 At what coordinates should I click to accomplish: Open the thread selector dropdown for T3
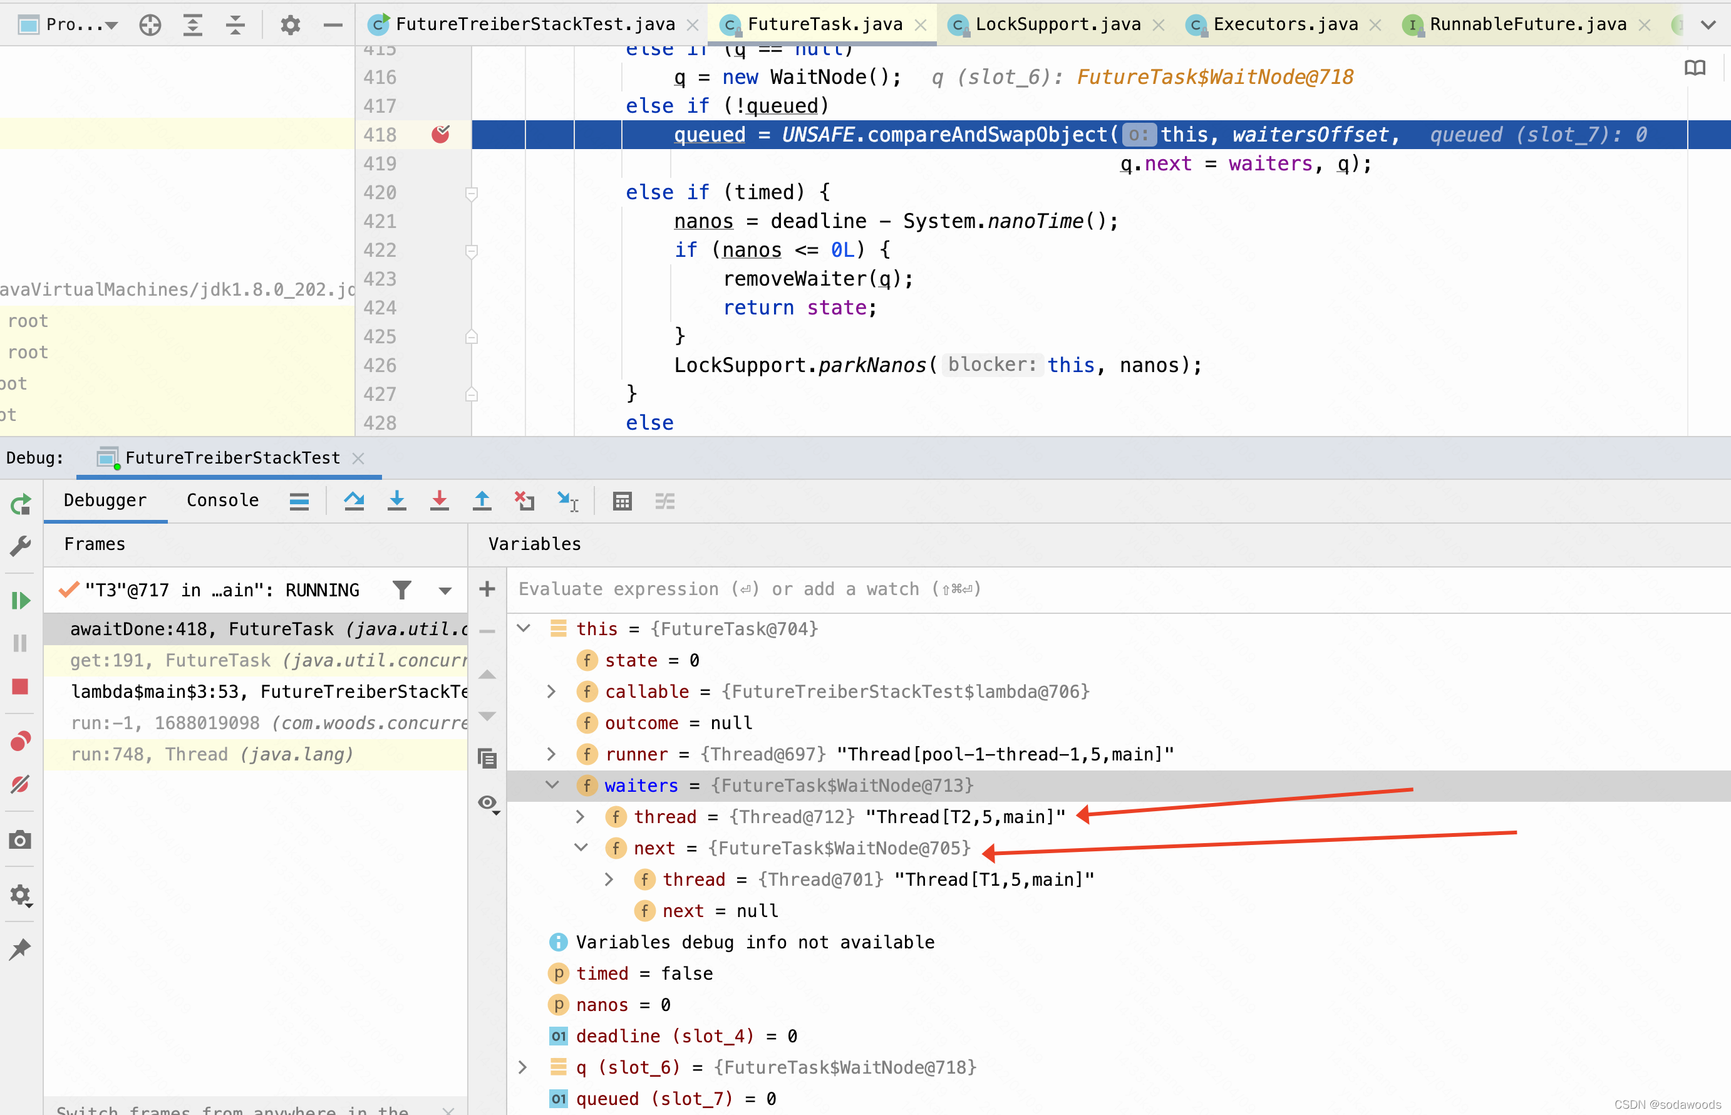[445, 591]
